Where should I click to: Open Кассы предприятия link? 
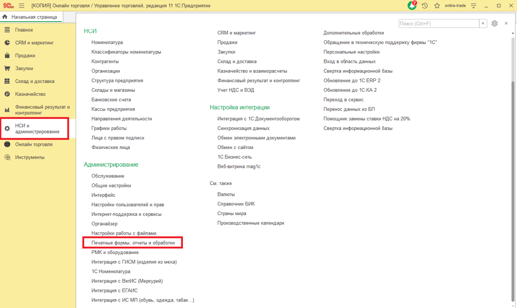(x=113, y=109)
